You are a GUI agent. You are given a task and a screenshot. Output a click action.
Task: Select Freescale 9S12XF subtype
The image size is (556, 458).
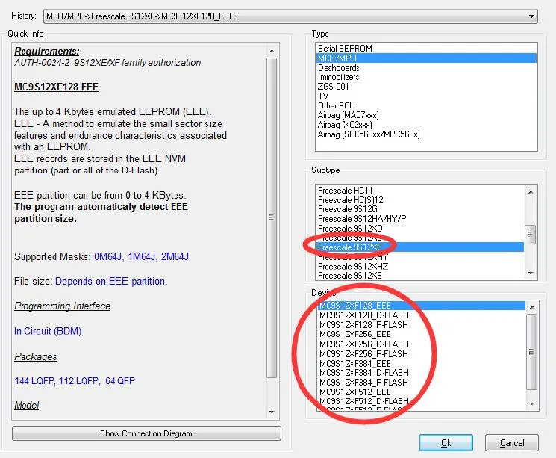tap(420, 247)
